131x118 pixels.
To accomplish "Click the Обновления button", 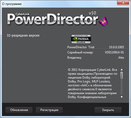I will coord(19,110).
